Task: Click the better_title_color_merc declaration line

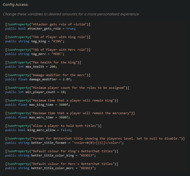Action: [x=50, y=168]
